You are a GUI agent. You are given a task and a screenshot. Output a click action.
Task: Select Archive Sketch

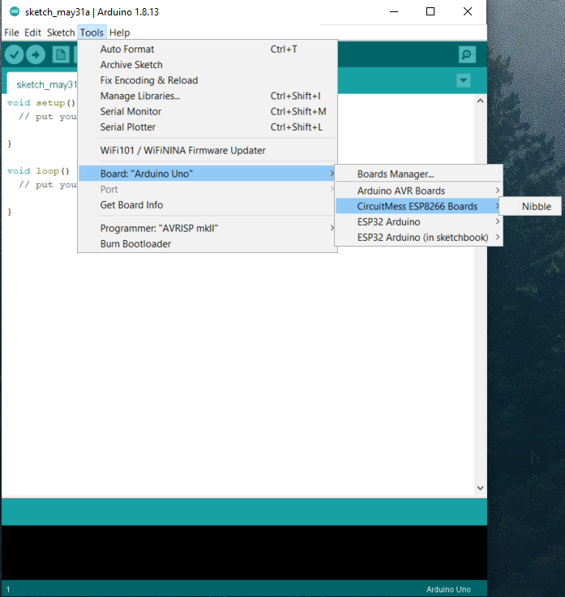tap(208, 65)
